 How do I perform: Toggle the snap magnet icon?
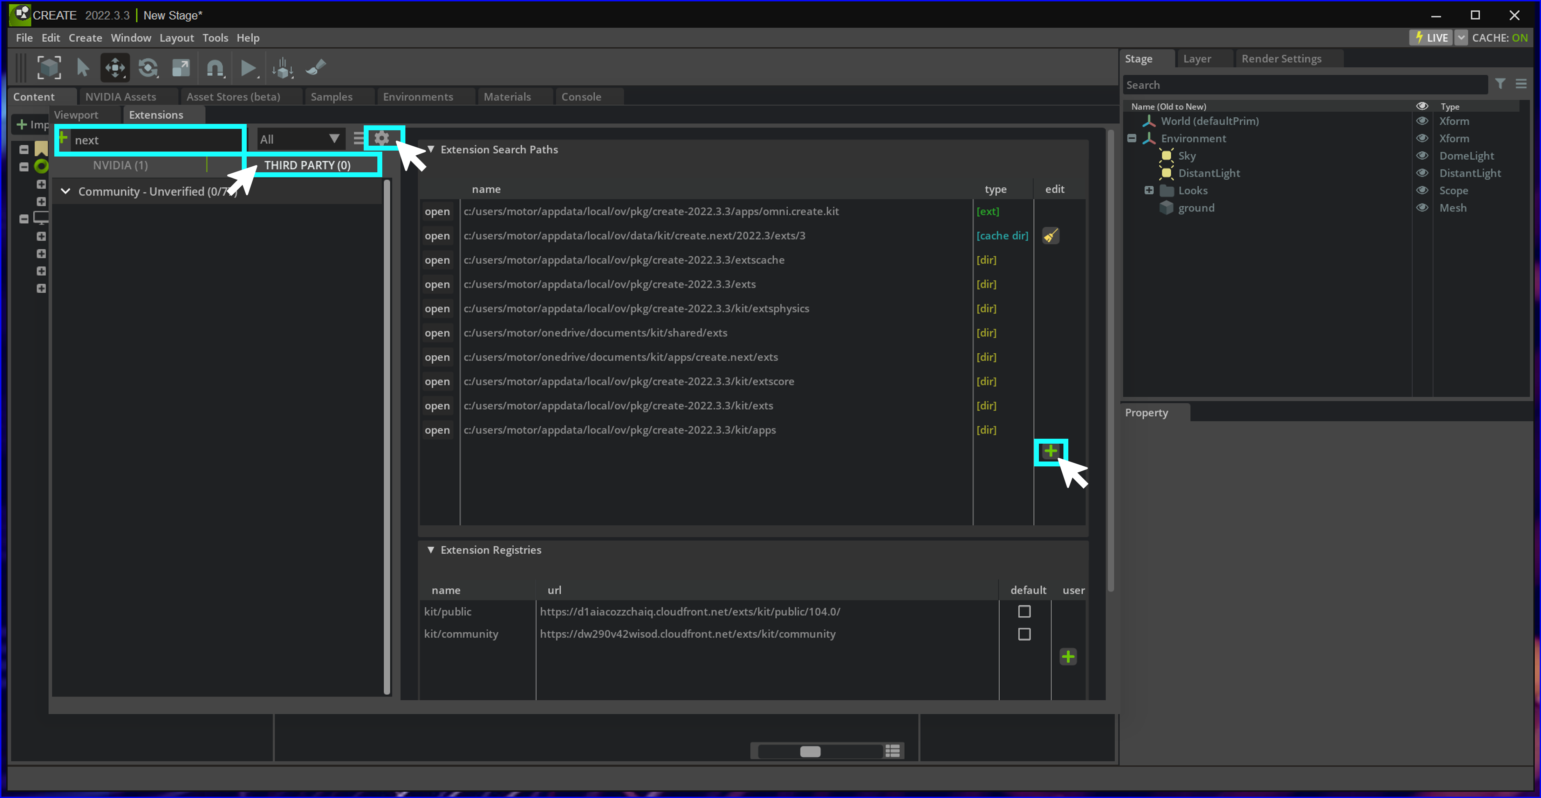click(214, 68)
